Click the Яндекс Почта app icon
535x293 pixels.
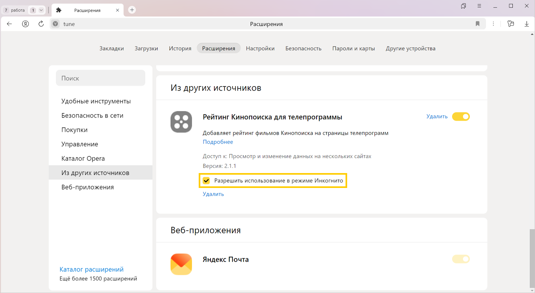pos(181,264)
